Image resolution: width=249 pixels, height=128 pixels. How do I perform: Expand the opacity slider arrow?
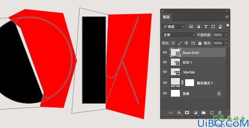pyautogui.click(x=227, y=35)
